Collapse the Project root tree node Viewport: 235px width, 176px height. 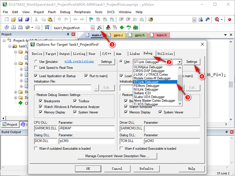click(x=4, y=41)
